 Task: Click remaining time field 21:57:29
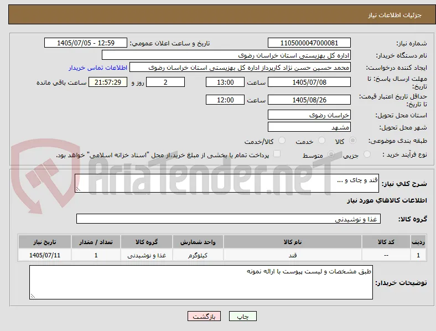click(x=108, y=82)
